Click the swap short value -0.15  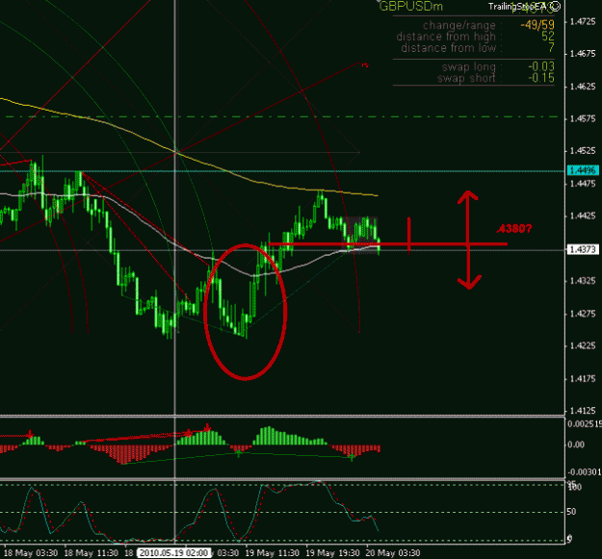(x=541, y=78)
